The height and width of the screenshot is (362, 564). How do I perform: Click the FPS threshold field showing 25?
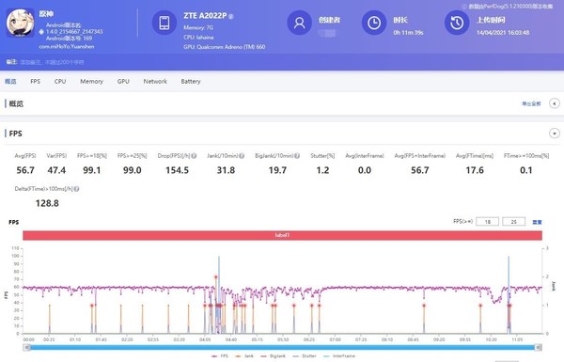click(513, 222)
